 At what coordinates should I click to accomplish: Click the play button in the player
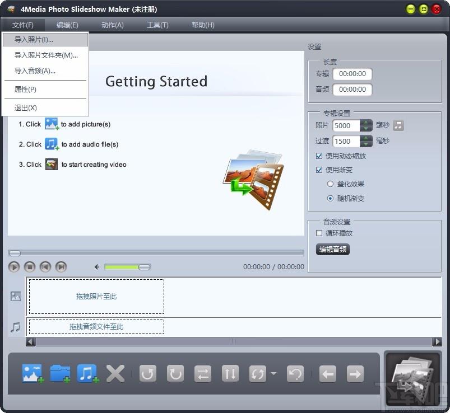[x=14, y=267]
